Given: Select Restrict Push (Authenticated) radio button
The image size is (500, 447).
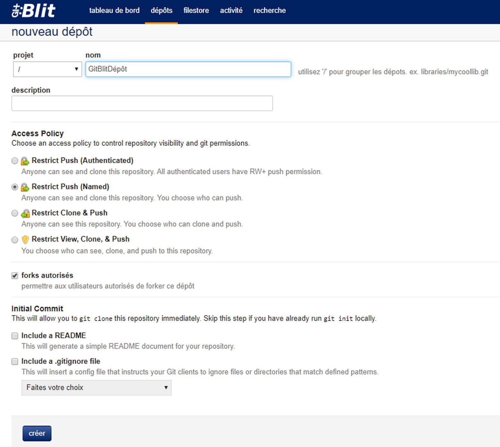Looking at the screenshot, I should pos(15,161).
